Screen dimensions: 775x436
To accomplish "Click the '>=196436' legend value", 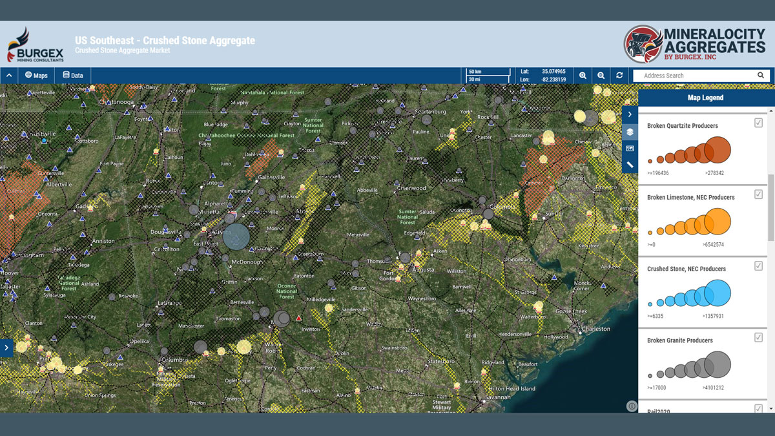I will click(658, 173).
